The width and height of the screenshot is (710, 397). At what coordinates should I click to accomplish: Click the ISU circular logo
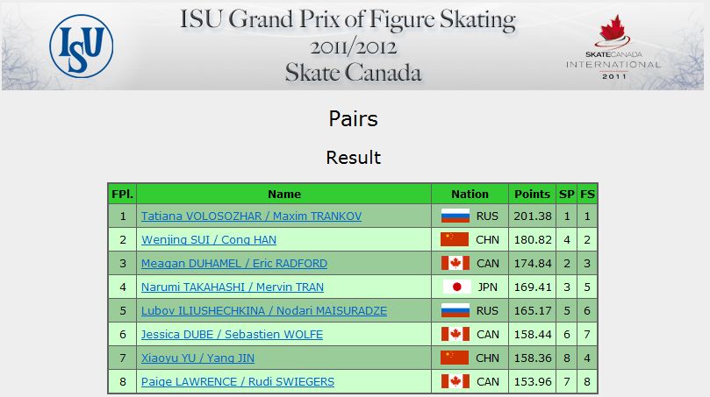(x=82, y=46)
